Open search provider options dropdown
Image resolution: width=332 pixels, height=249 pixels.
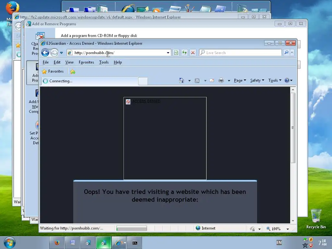tap(292, 53)
